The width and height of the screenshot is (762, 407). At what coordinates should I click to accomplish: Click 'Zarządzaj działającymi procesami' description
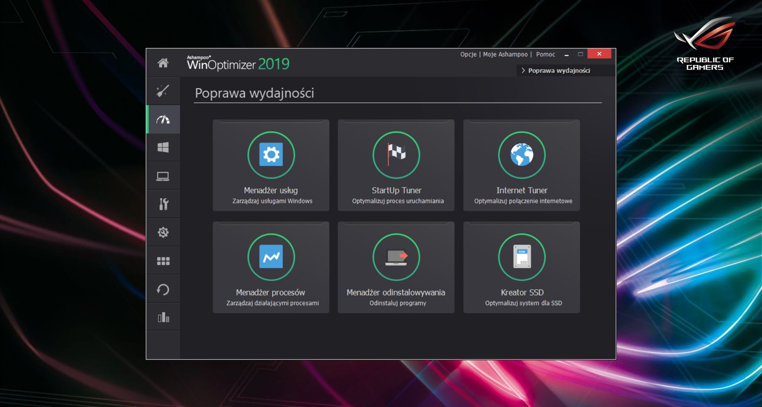[x=272, y=303]
